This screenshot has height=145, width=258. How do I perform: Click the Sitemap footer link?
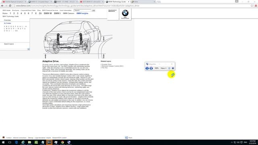(31, 138)
